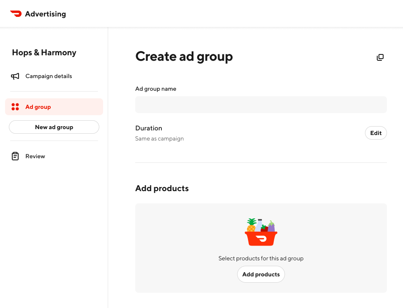Navigate to the Review step
Viewport: 403px width, 308px height.
pyautogui.click(x=36, y=156)
